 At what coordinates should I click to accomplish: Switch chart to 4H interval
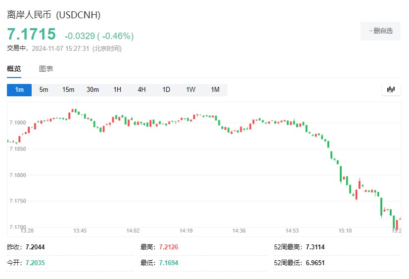[141, 90]
